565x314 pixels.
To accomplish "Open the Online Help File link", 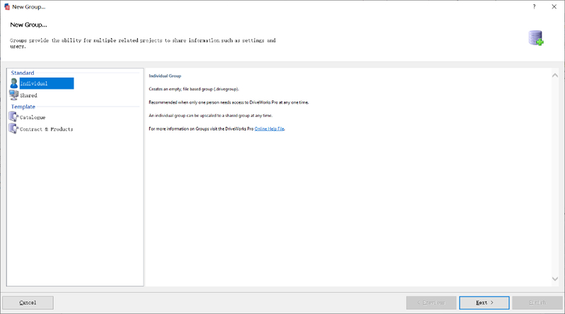I will (x=269, y=128).
